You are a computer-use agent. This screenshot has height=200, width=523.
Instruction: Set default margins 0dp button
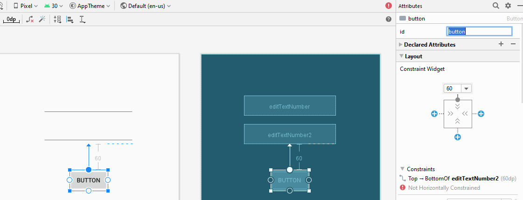(11, 19)
